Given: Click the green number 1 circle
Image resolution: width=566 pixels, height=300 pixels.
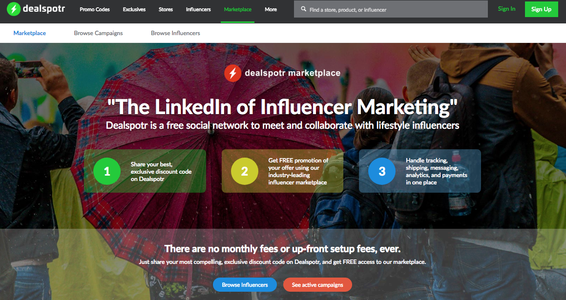Looking at the screenshot, I should tap(107, 171).
